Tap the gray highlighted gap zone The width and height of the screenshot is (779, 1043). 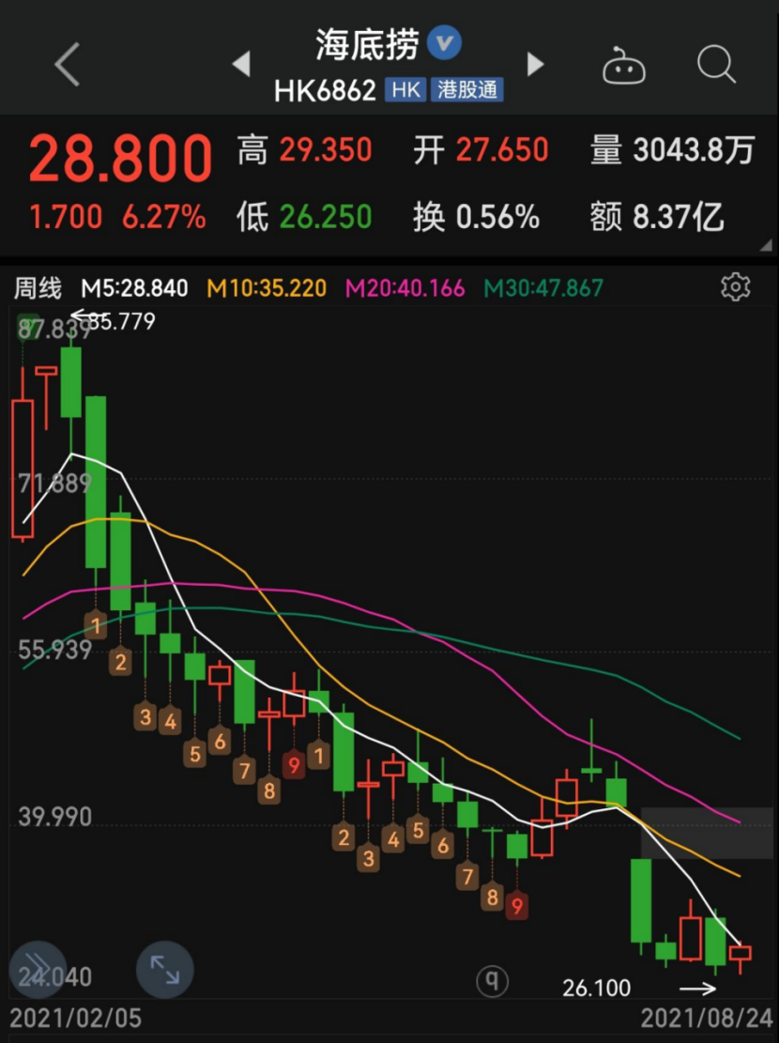coord(707,833)
